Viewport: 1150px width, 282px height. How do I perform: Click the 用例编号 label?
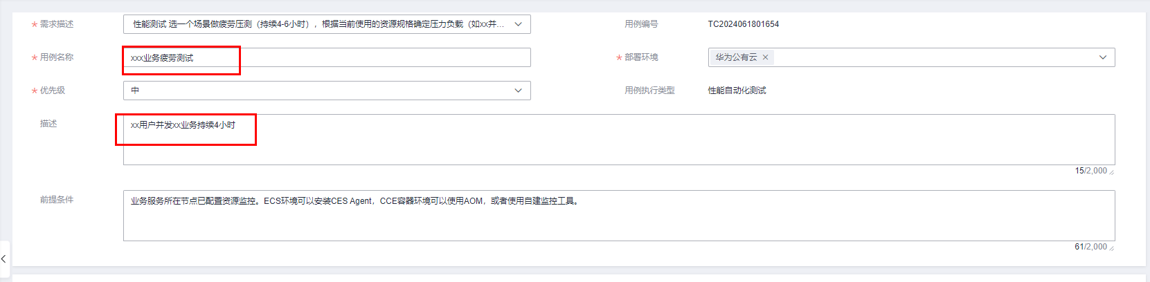coord(641,24)
